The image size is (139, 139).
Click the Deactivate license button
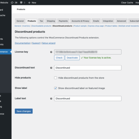(72, 58)
